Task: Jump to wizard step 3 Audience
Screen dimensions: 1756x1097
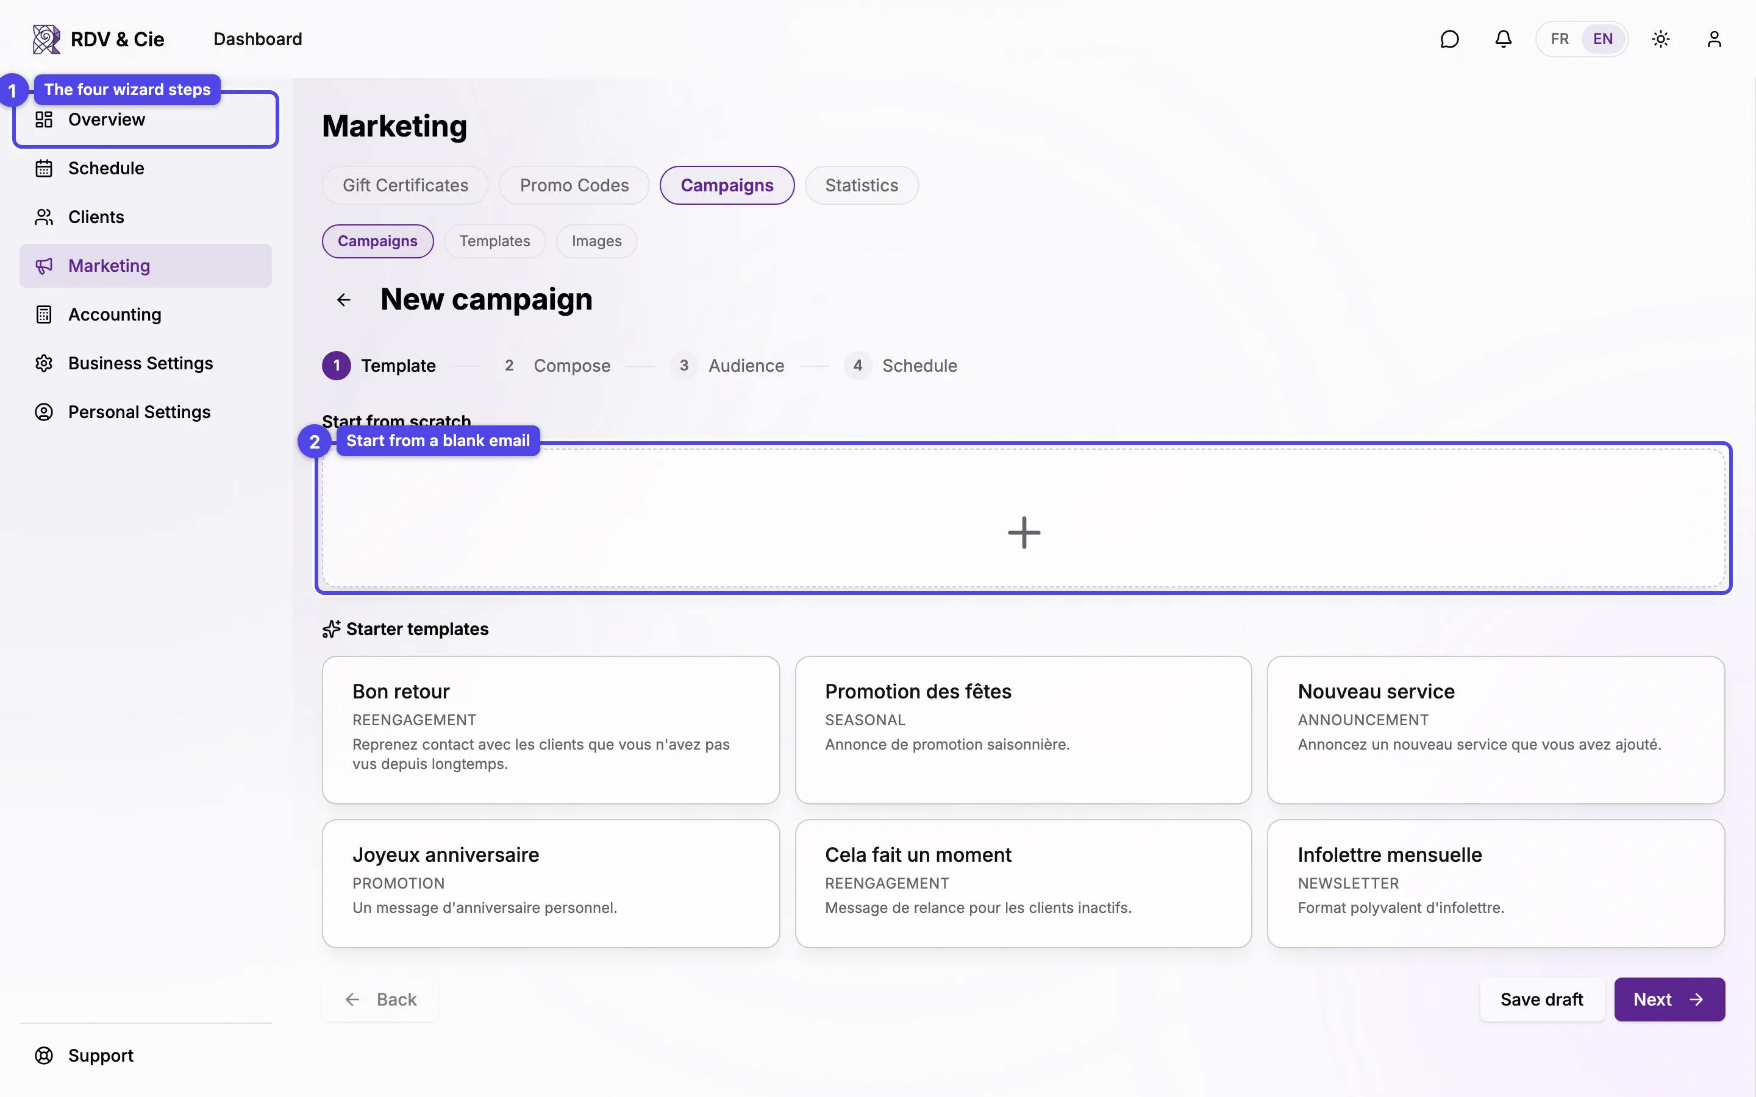Action: (727, 366)
